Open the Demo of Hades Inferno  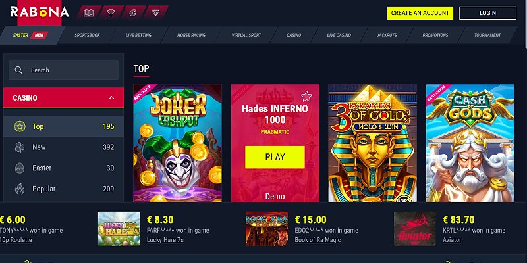(275, 196)
